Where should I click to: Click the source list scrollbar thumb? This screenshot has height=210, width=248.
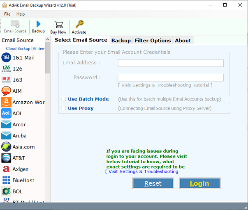coord(48,58)
